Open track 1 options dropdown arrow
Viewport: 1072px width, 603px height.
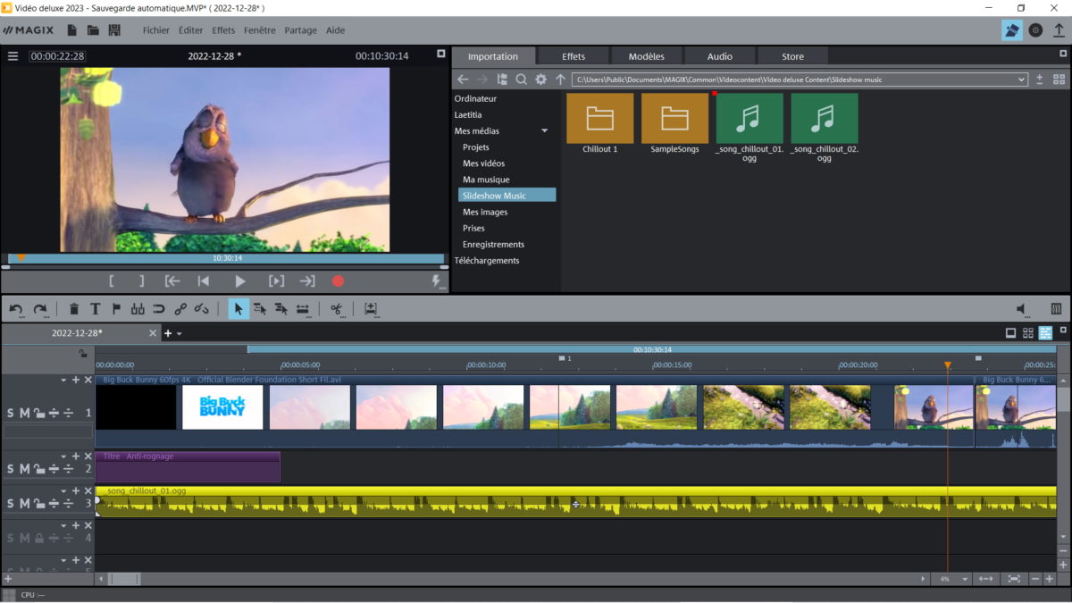click(63, 380)
